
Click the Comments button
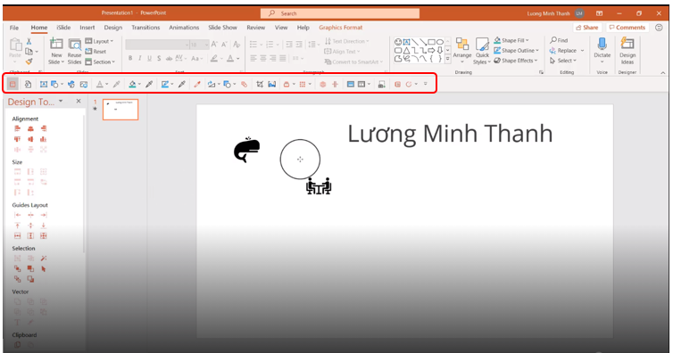point(627,28)
